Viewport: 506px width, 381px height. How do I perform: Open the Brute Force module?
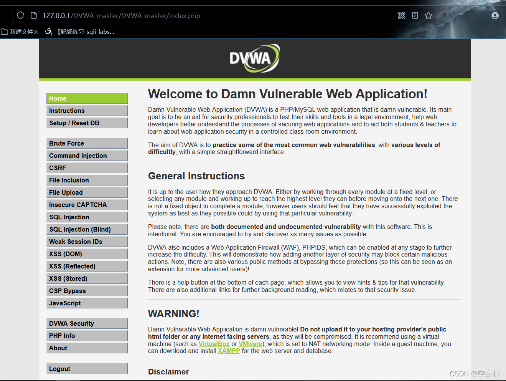pyautogui.click(x=87, y=143)
